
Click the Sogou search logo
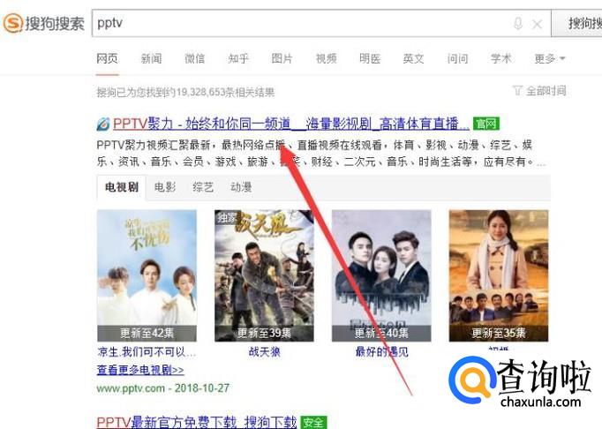(x=44, y=23)
